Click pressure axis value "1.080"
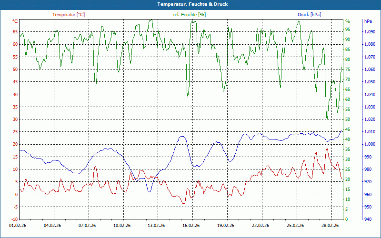Screen dimensions: 381x238 [370, 44]
